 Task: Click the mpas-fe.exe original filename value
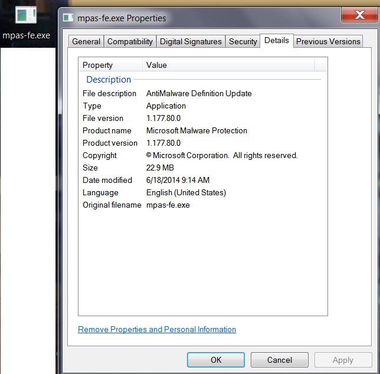tap(168, 205)
